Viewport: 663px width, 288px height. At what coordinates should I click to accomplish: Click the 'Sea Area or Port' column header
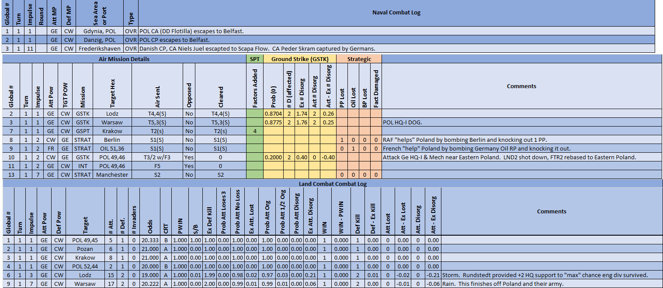point(99,13)
